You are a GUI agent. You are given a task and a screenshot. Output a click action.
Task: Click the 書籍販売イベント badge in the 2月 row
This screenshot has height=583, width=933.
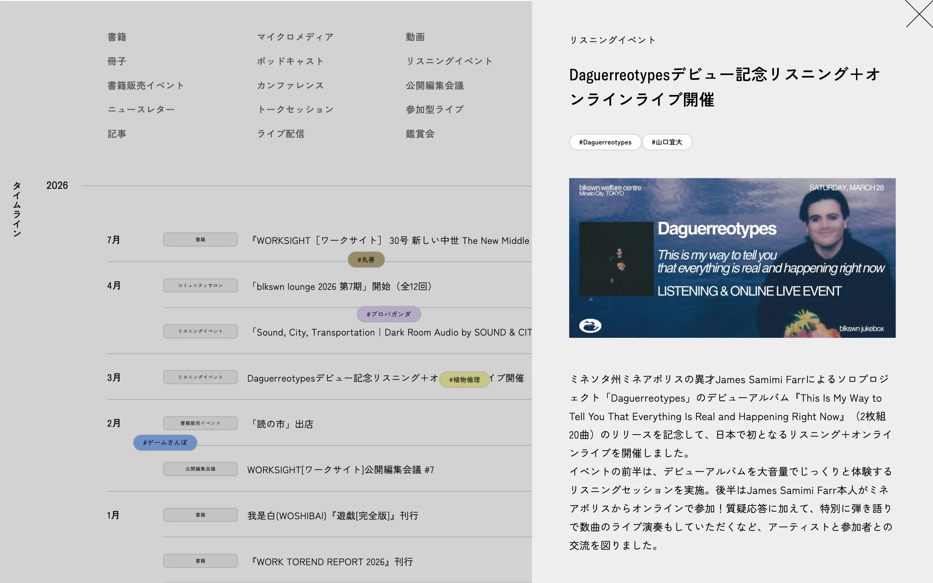coord(201,423)
